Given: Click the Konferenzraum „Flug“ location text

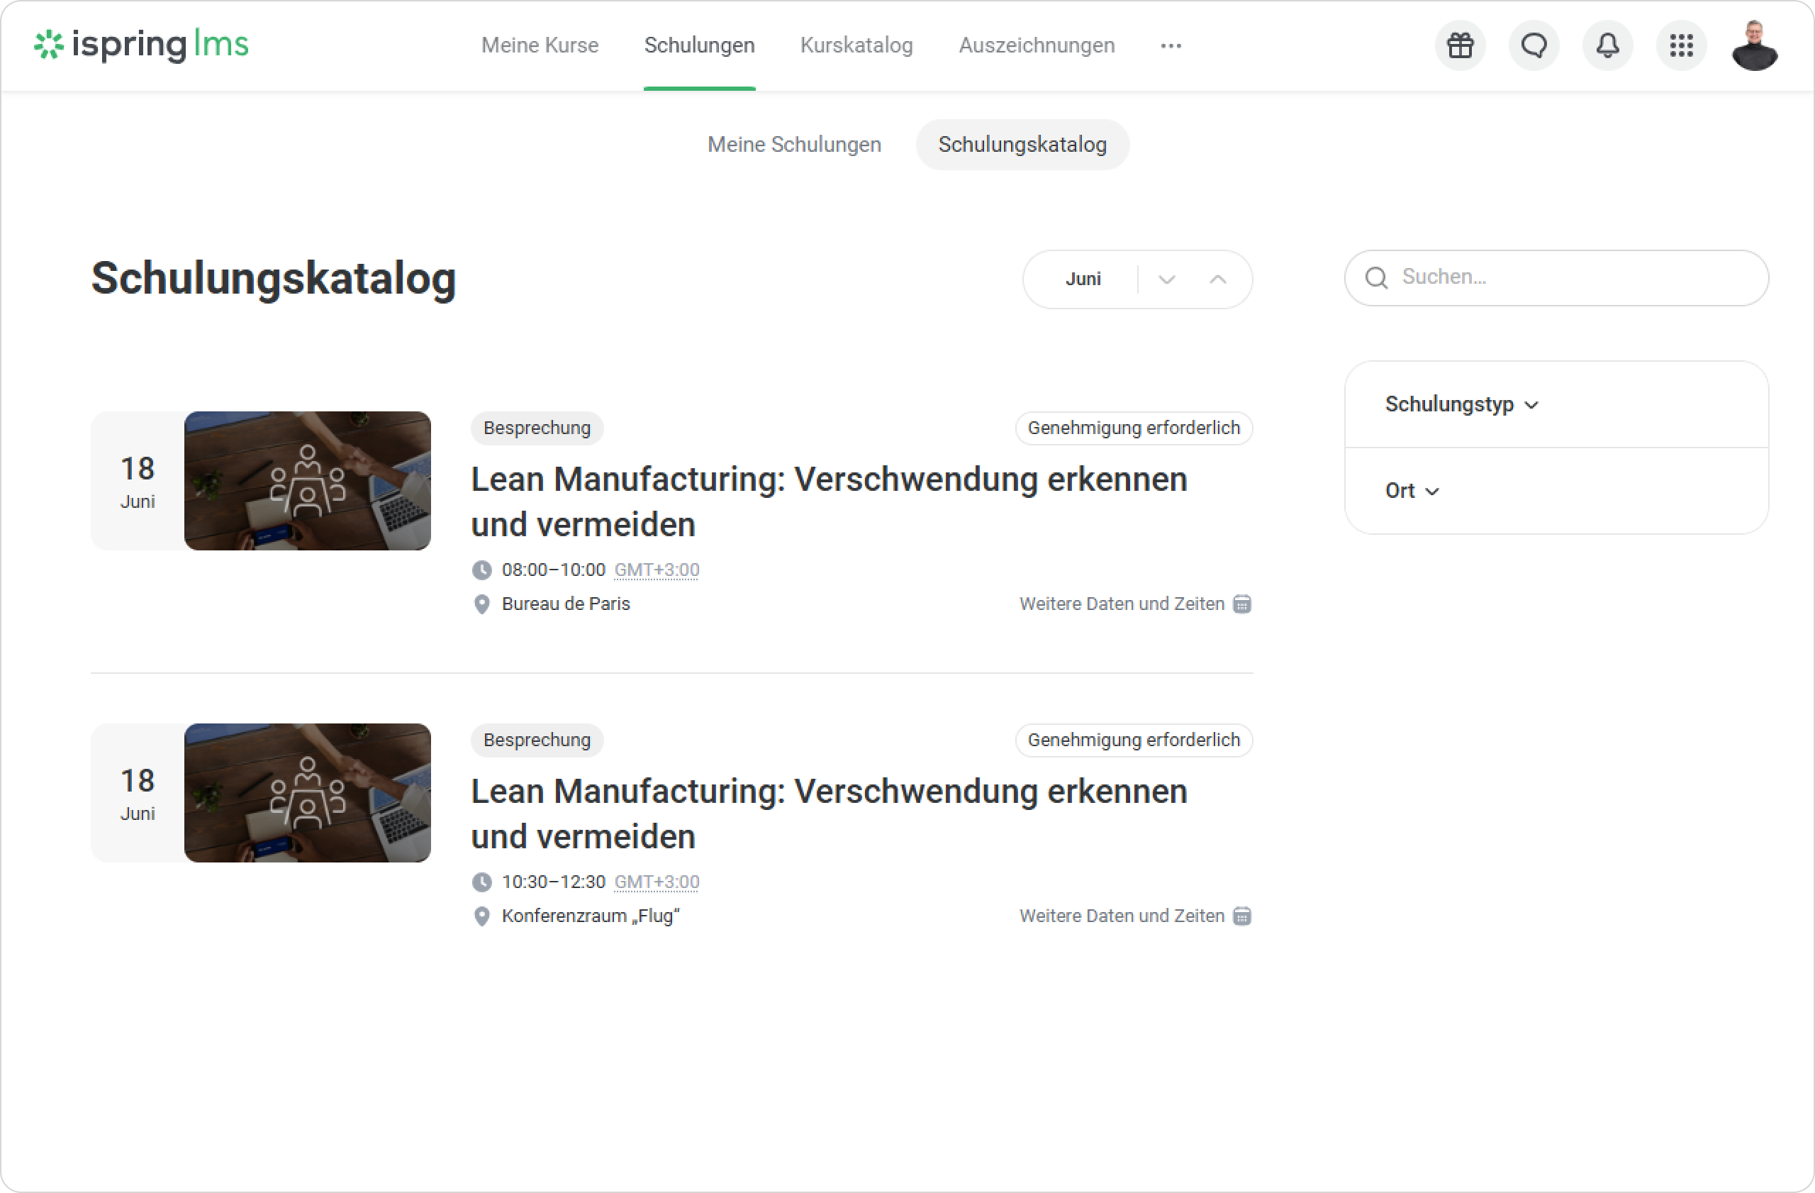Looking at the screenshot, I should (x=591, y=916).
